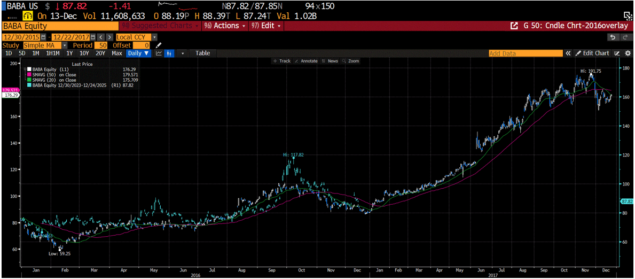
Task: Activate the Track crosshair tool
Action: (x=282, y=61)
